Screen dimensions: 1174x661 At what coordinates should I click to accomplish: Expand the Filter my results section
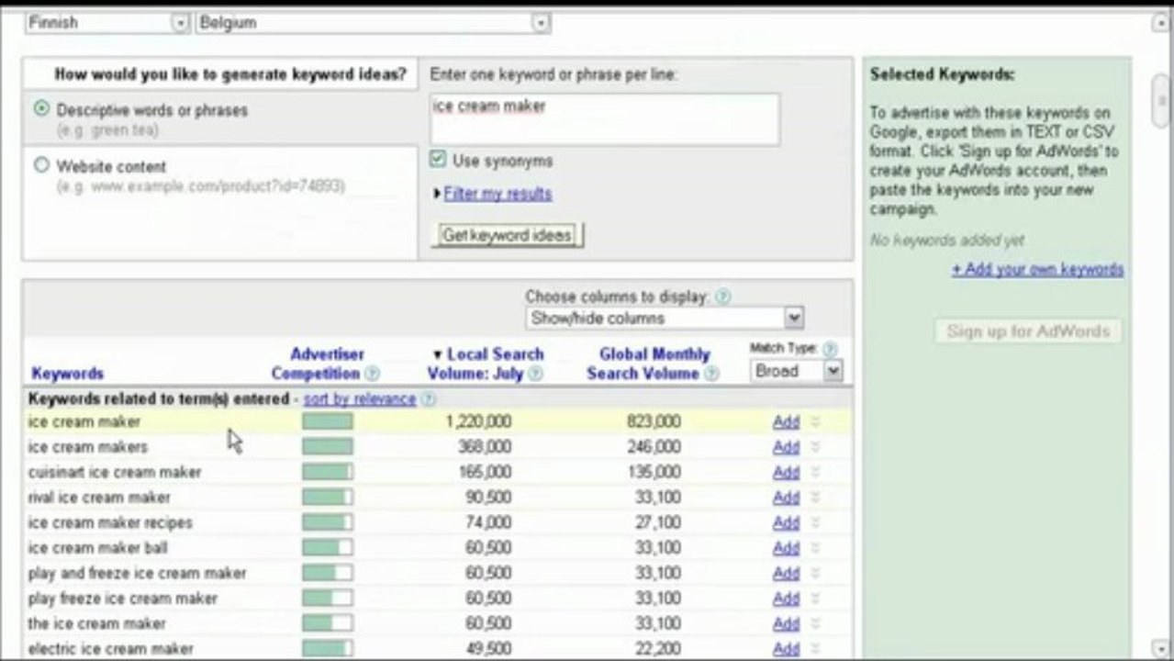pos(498,194)
